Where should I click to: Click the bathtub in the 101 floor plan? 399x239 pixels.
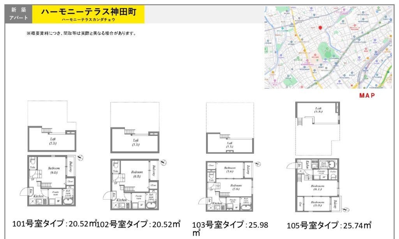[68, 202]
